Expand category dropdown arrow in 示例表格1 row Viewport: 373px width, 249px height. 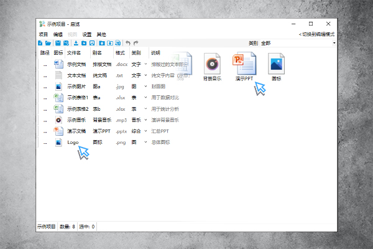point(145,98)
